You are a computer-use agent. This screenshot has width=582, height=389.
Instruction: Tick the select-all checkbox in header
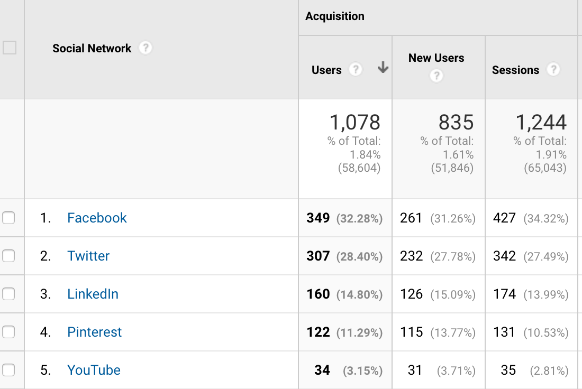pos(10,48)
